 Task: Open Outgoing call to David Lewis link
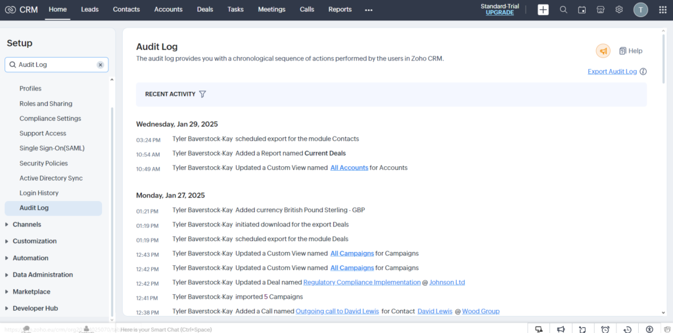(x=337, y=311)
